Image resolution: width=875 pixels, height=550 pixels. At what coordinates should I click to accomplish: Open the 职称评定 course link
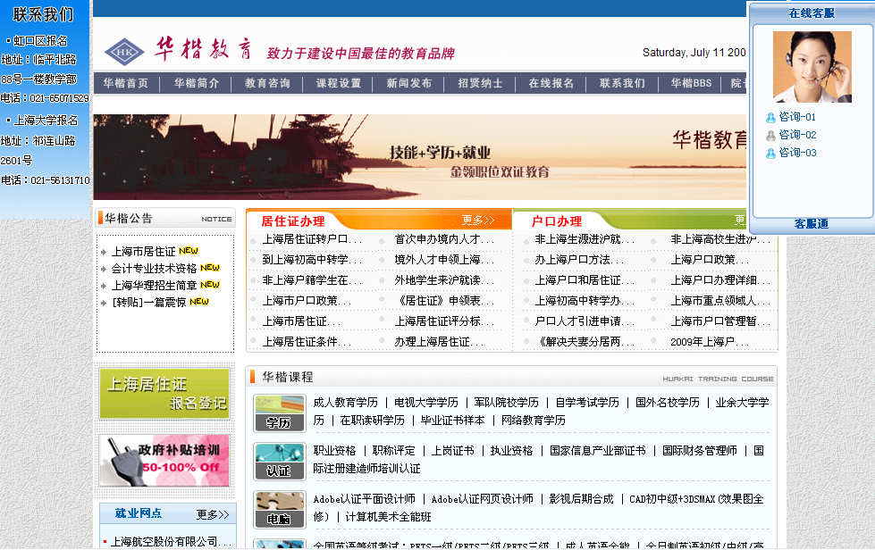(x=394, y=451)
